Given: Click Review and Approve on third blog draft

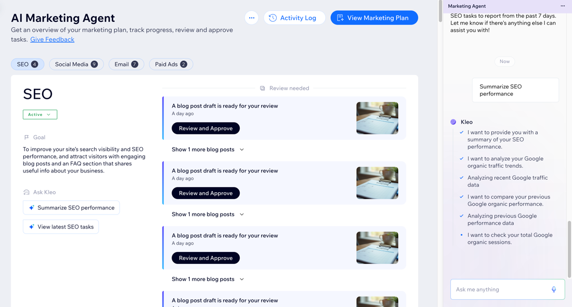Looking at the screenshot, I should [x=205, y=258].
